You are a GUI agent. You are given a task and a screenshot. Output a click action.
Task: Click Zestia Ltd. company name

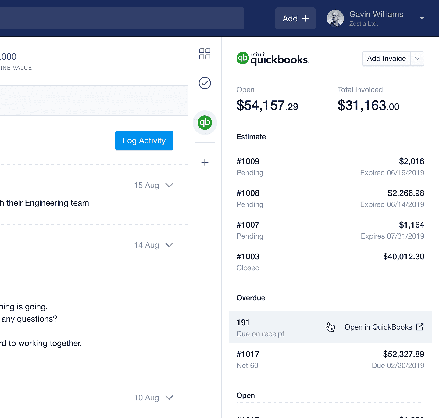click(x=364, y=24)
